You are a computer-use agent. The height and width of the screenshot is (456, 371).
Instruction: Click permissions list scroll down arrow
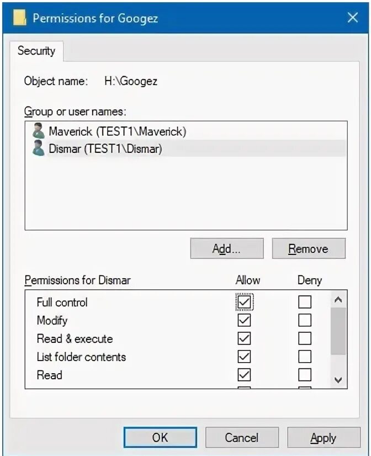[x=338, y=379]
